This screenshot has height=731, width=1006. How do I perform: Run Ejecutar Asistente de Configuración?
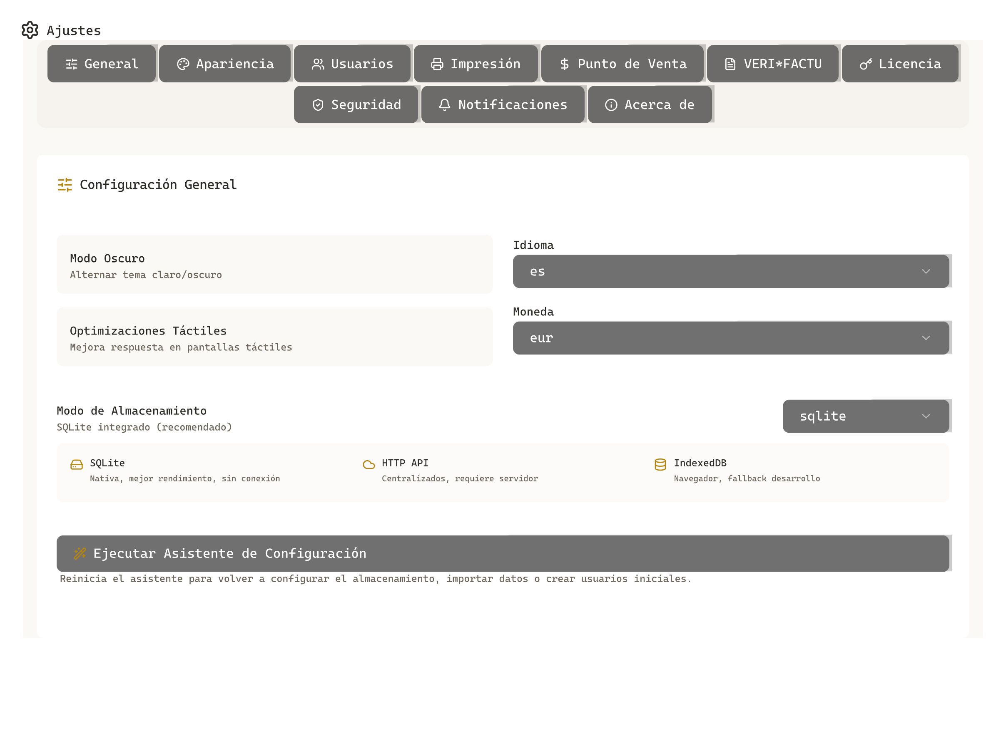pyautogui.click(x=503, y=553)
